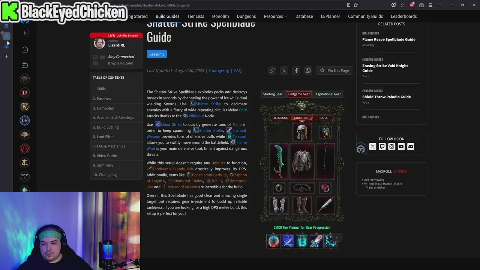
Task: Share the guide via WhatsApp
Action: (x=308, y=70)
